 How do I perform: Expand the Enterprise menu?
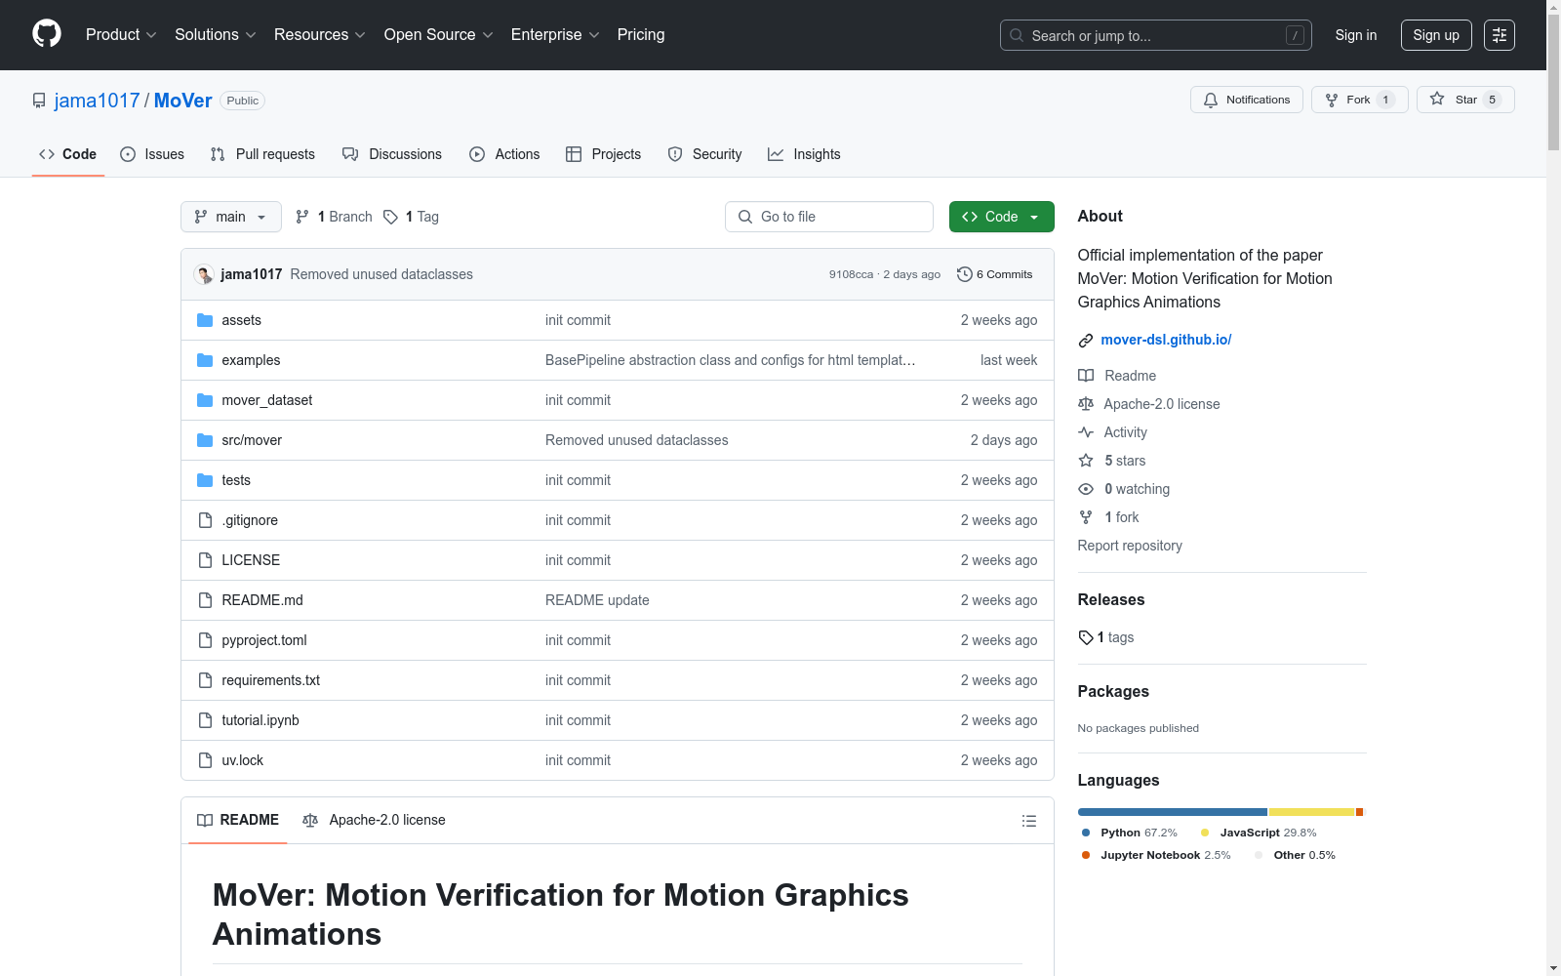point(555,35)
